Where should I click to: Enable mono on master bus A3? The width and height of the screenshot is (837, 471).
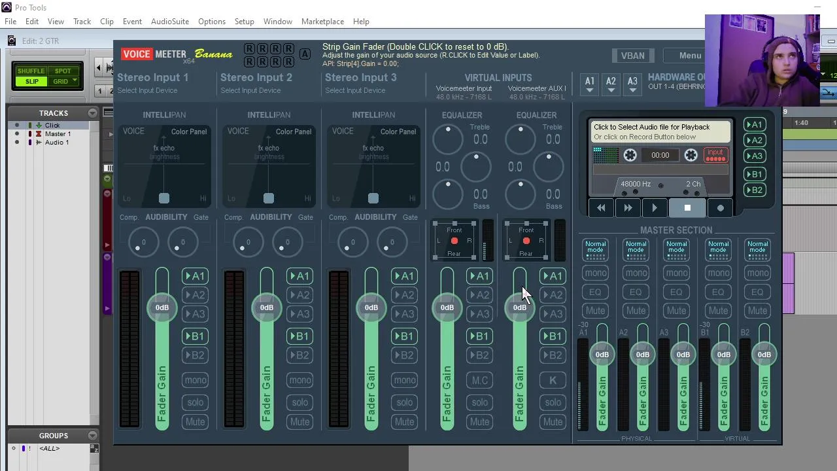(x=676, y=273)
